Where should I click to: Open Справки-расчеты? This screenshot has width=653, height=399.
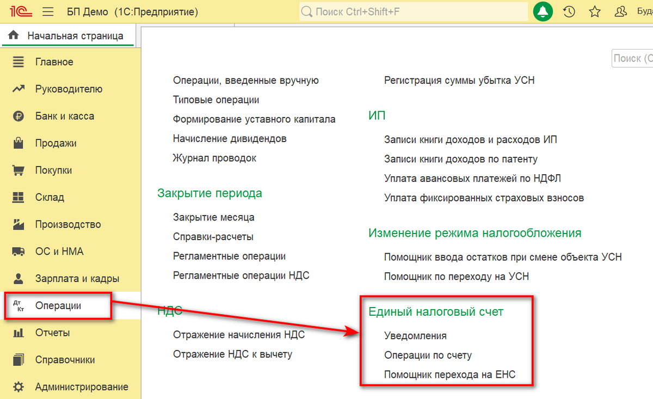pos(213,237)
